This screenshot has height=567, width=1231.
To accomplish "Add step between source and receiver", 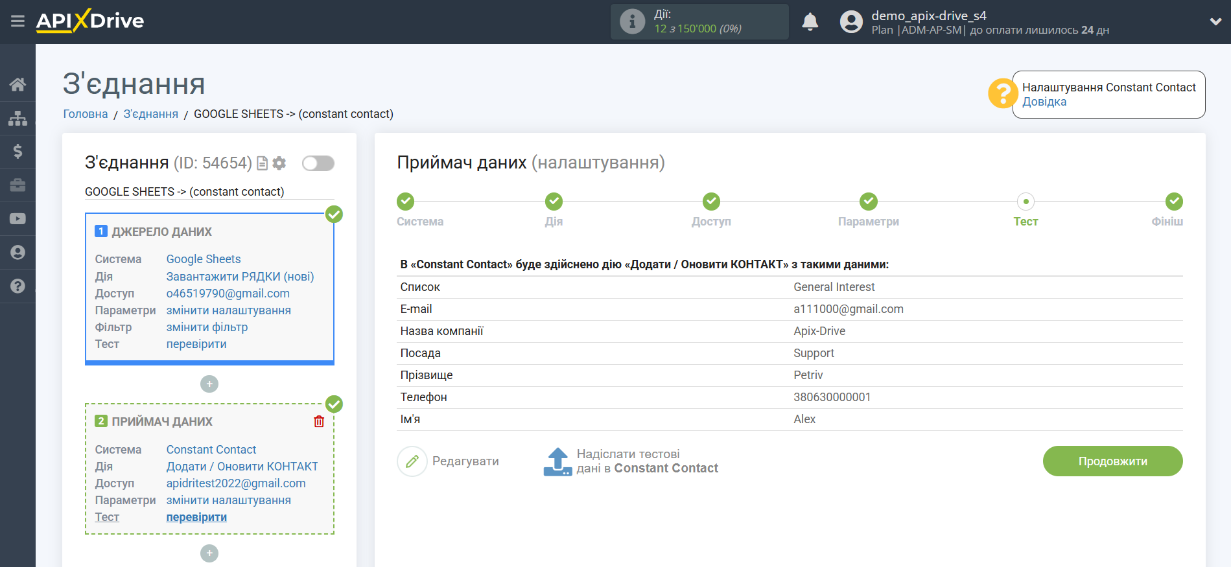I will pyautogui.click(x=209, y=384).
